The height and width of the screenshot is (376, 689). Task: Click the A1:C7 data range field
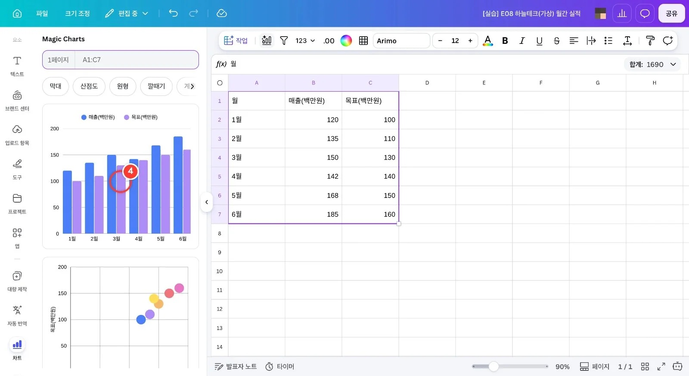pyautogui.click(x=137, y=60)
